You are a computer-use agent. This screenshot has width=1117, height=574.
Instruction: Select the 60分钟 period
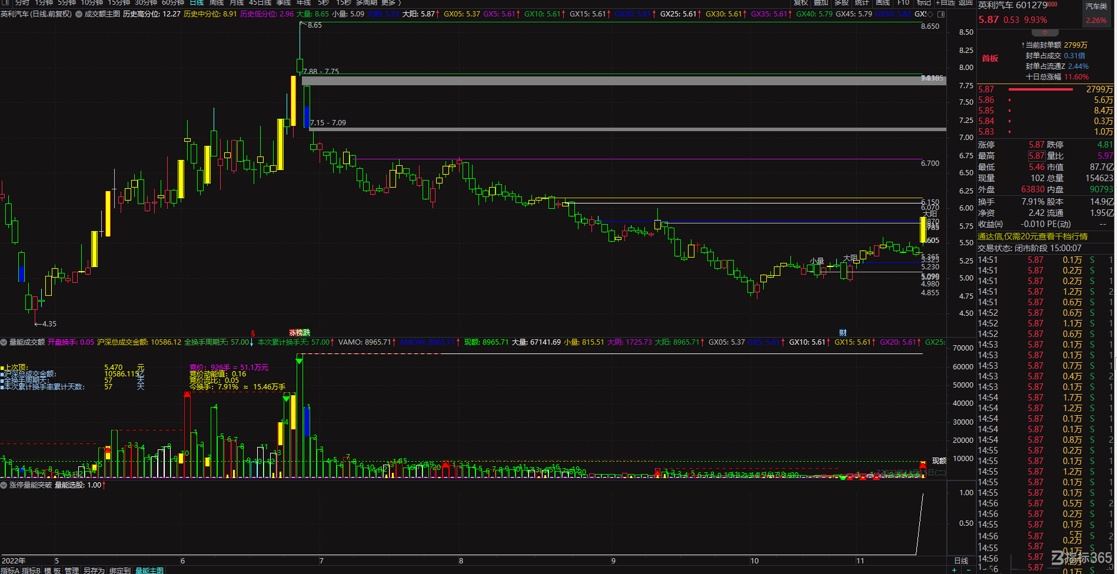point(173,3)
